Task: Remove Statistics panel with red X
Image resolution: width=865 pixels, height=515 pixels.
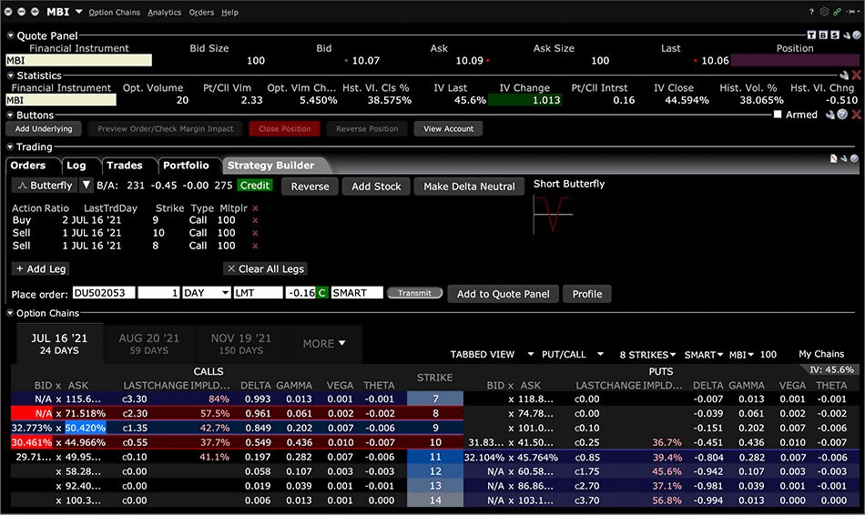Action: tap(856, 75)
